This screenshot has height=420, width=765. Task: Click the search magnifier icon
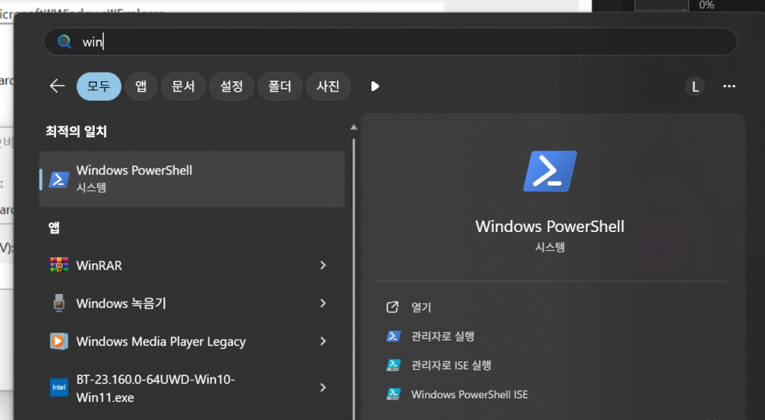[x=64, y=42]
